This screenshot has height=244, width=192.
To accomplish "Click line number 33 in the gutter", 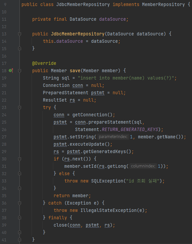I will click(4, 181).
